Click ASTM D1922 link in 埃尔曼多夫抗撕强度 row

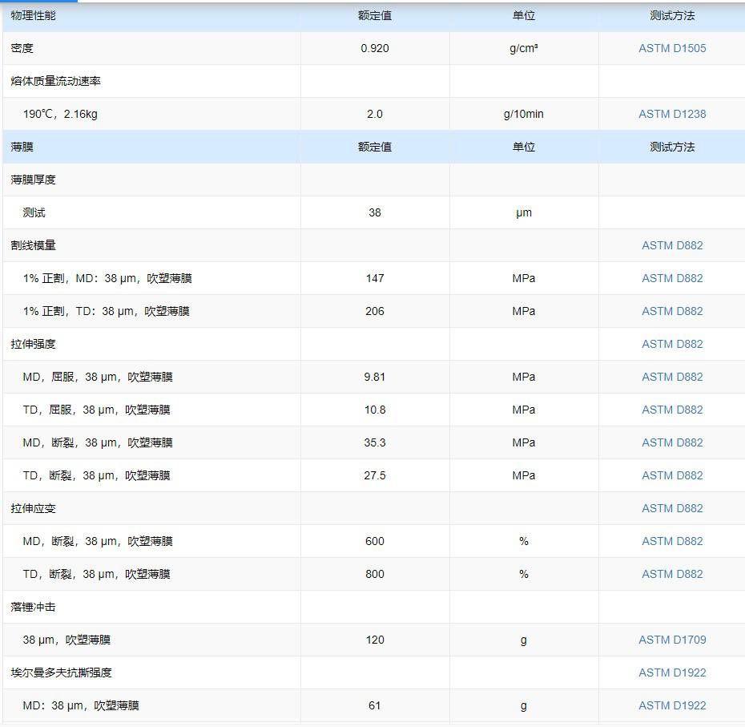point(672,672)
